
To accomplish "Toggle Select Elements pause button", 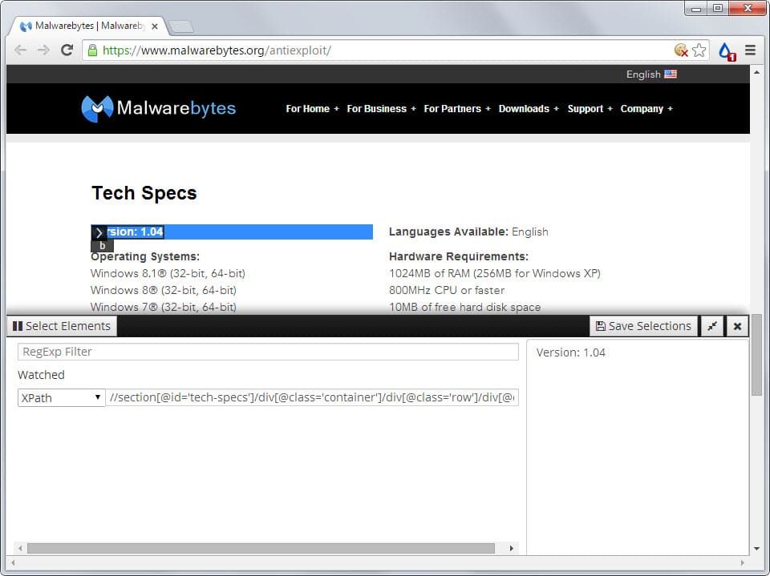I will point(62,326).
